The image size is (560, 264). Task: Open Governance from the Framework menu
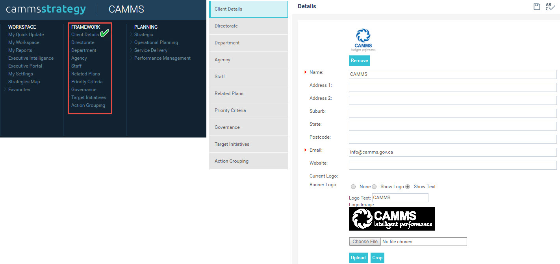[x=84, y=90]
